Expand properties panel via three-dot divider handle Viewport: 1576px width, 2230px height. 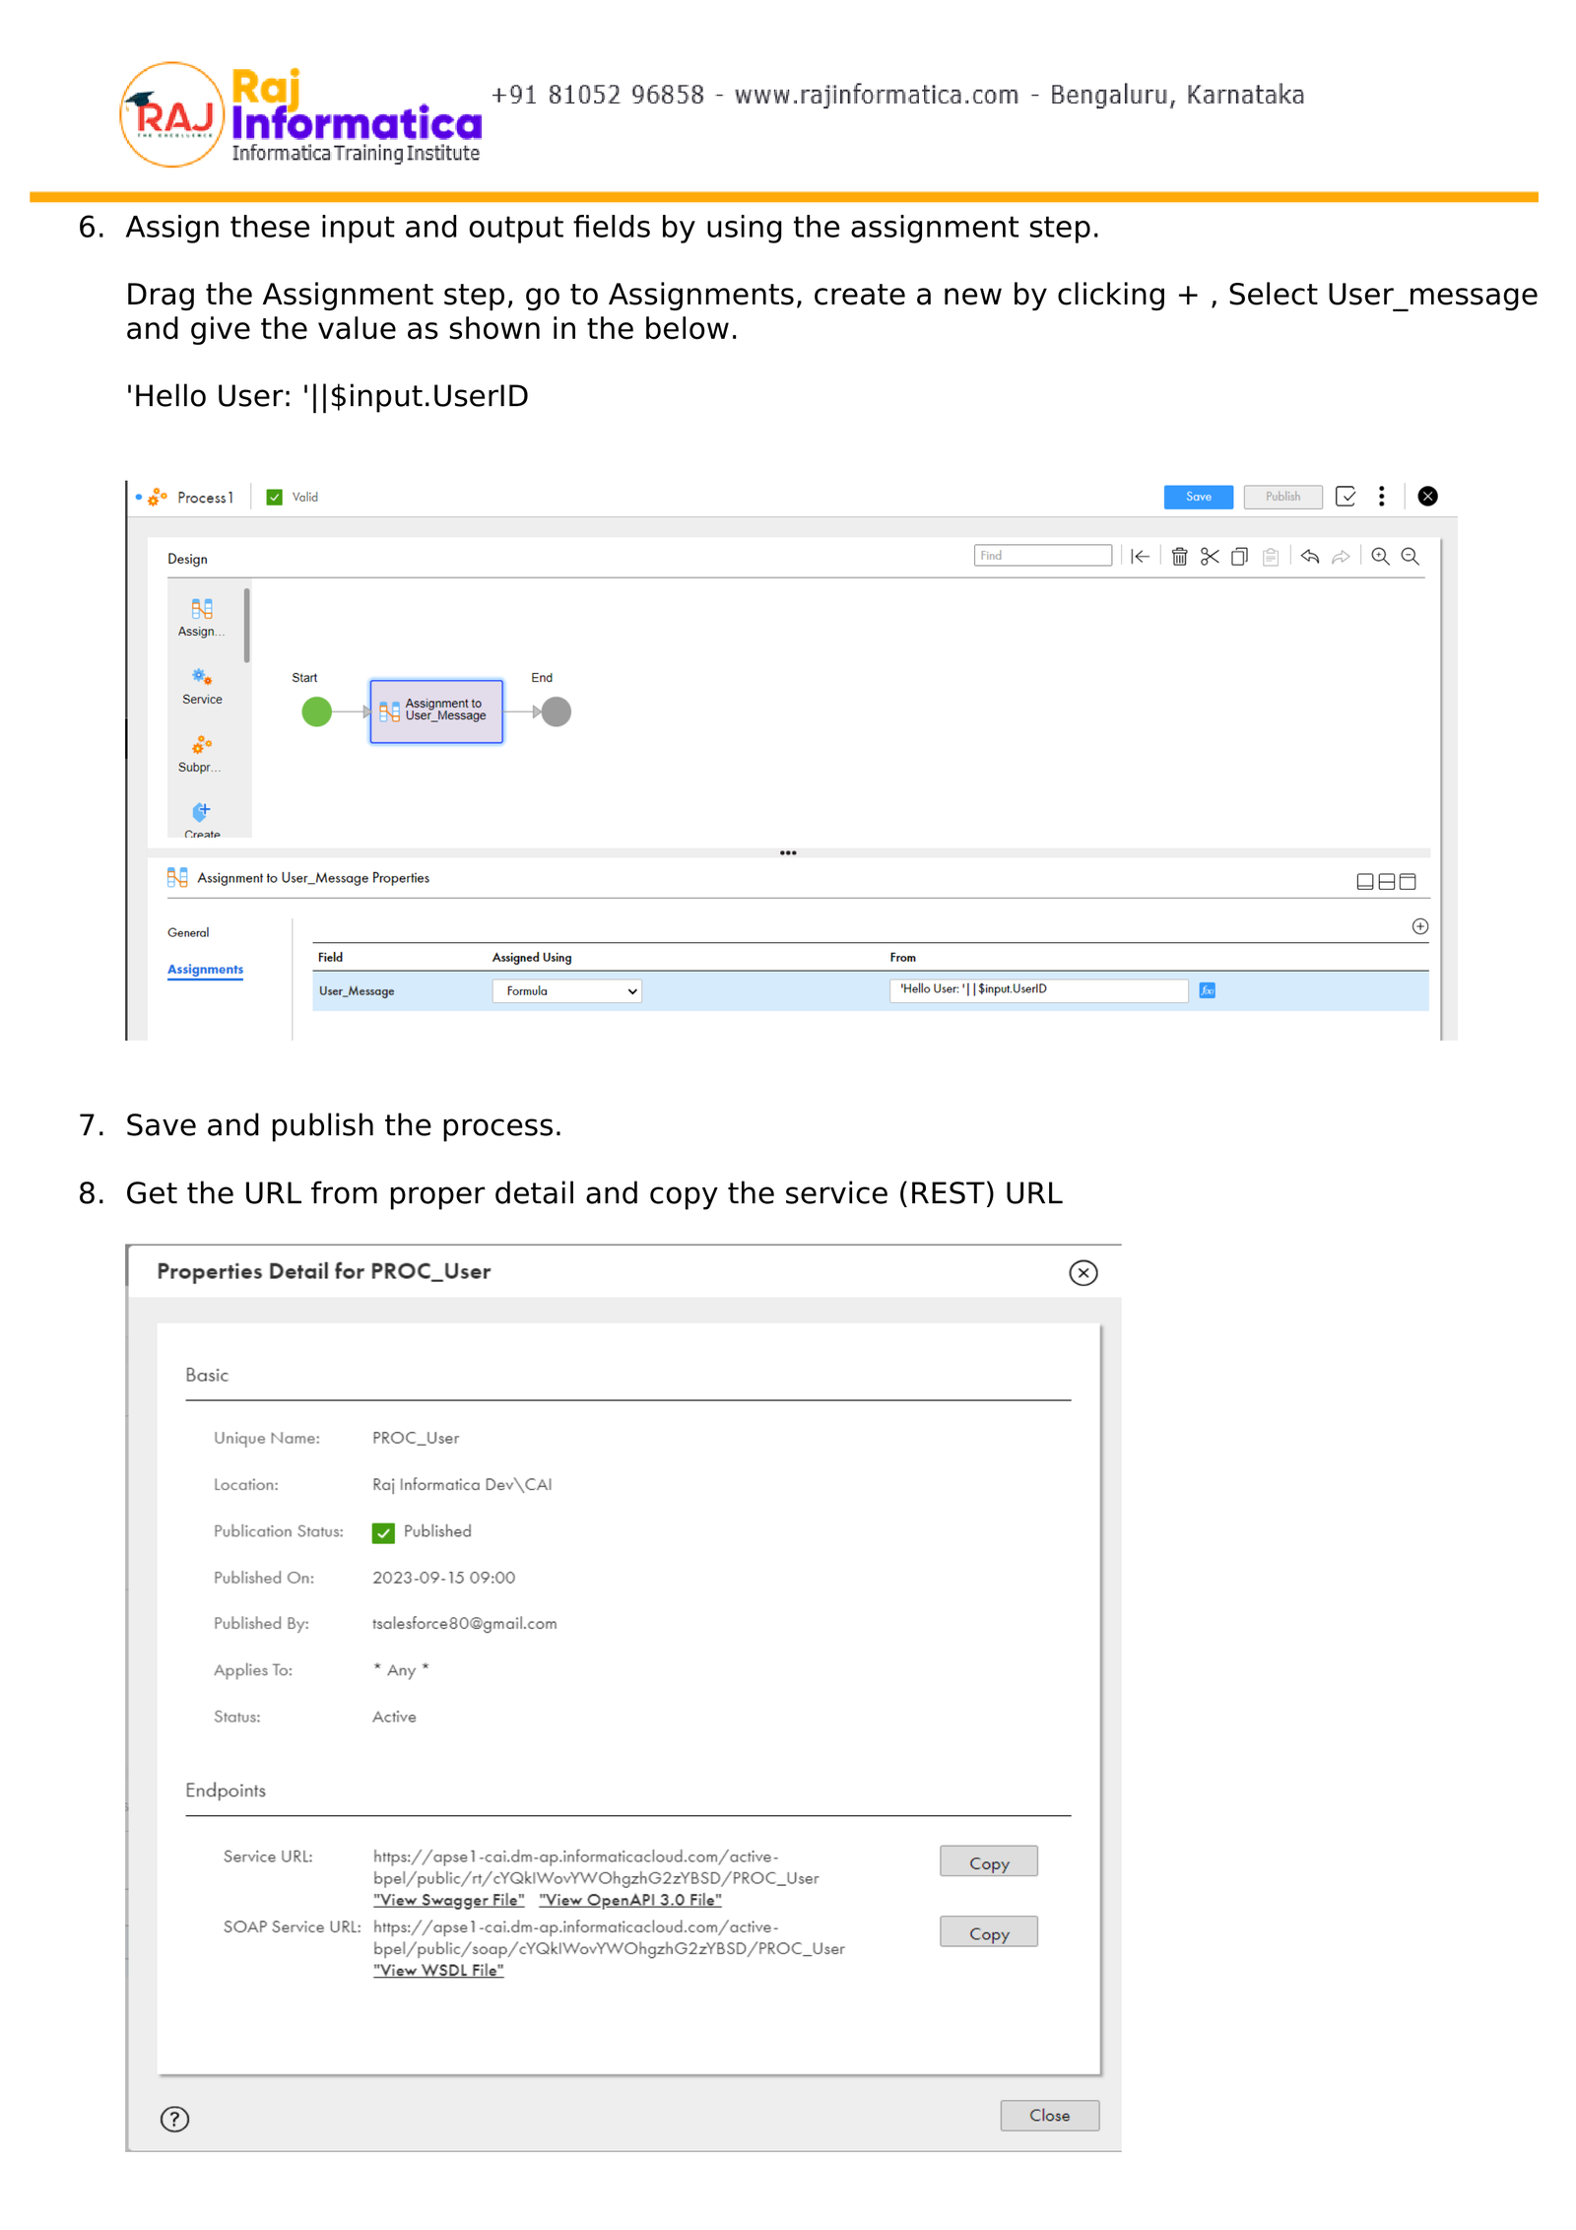788,853
